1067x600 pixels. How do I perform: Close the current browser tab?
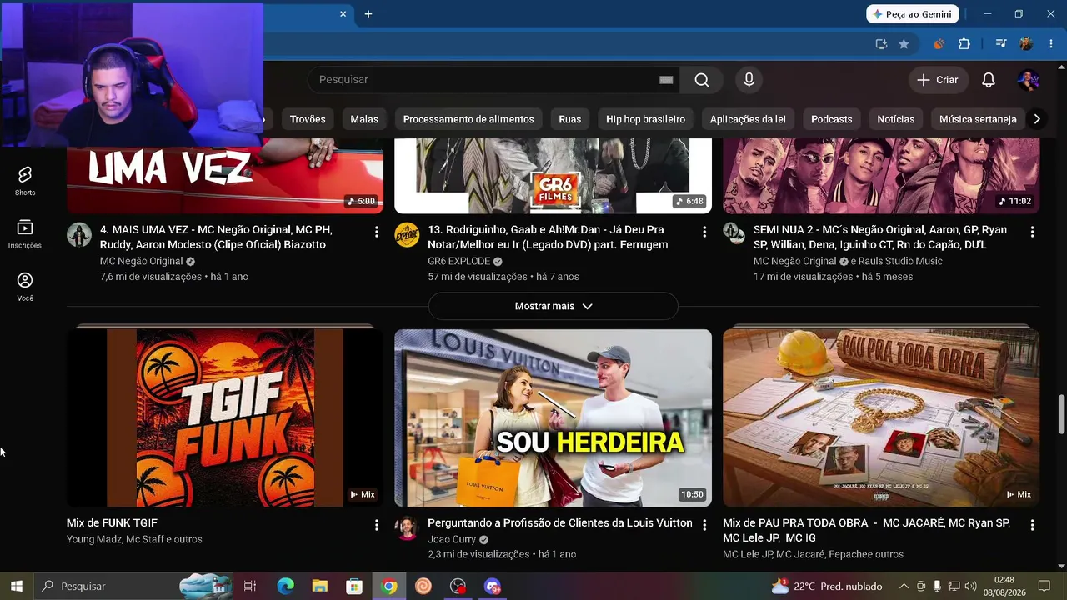click(343, 14)
